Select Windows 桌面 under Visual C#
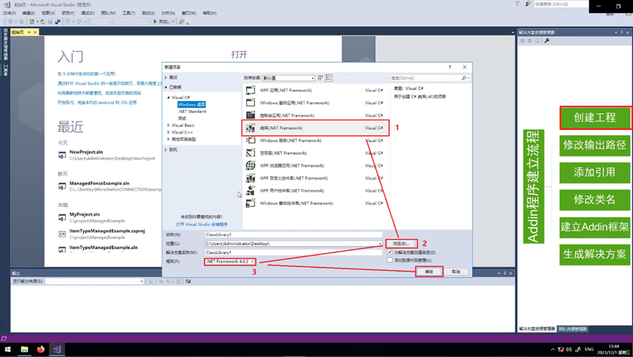This screenshot has height=357, width=633. click(x=192, y=105)
